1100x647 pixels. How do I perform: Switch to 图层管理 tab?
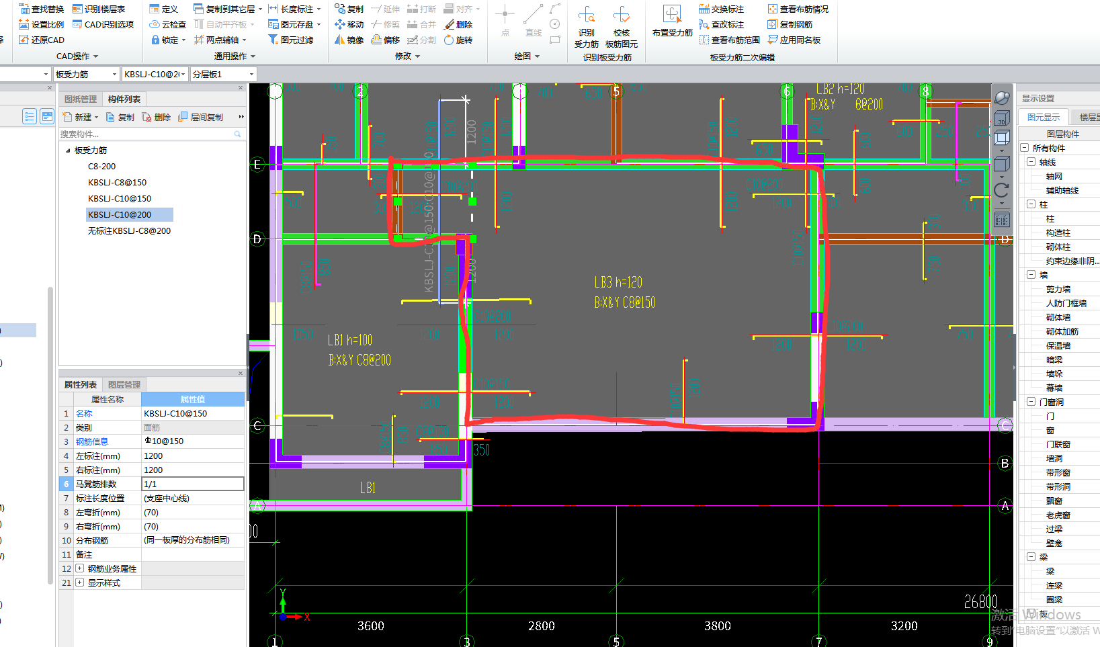pos(124,384)
